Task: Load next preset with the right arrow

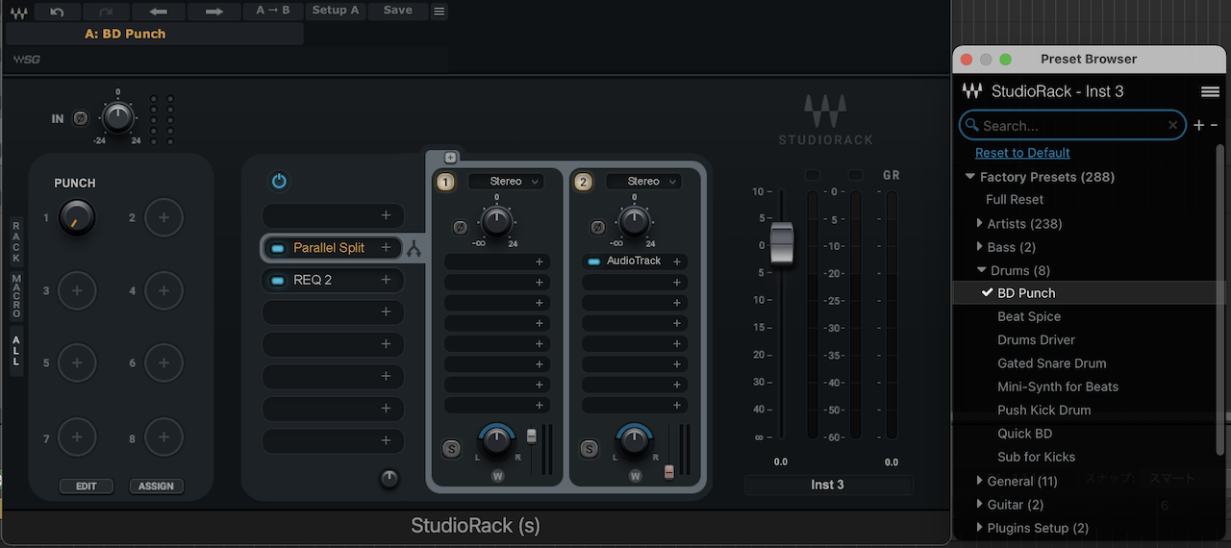Action: pyautogui.click(x=214, y=11)
